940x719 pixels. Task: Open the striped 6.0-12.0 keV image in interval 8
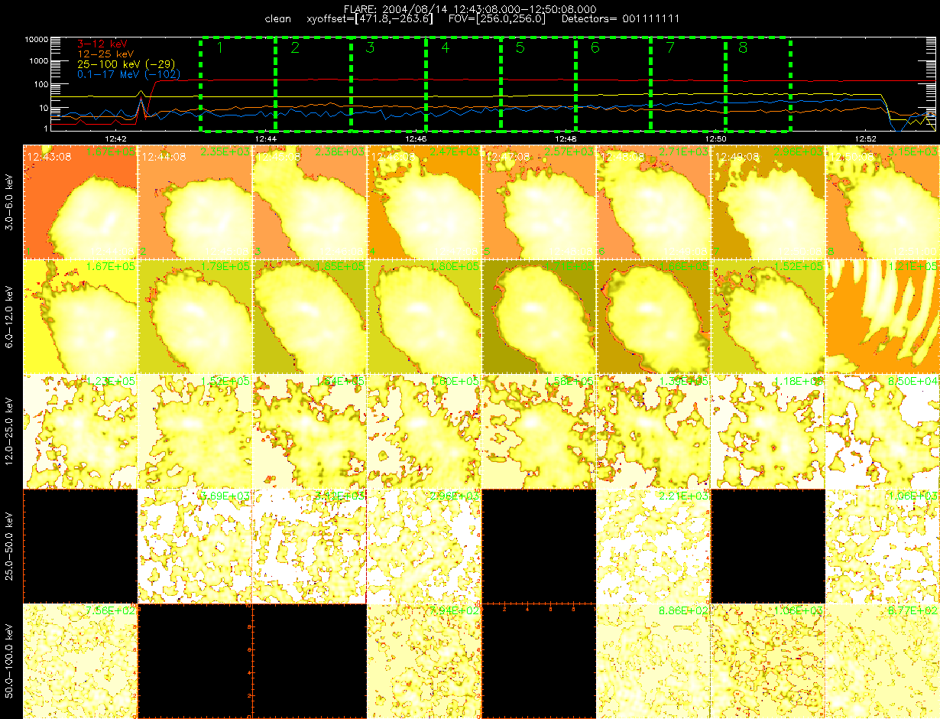click(x=883, y=317)
